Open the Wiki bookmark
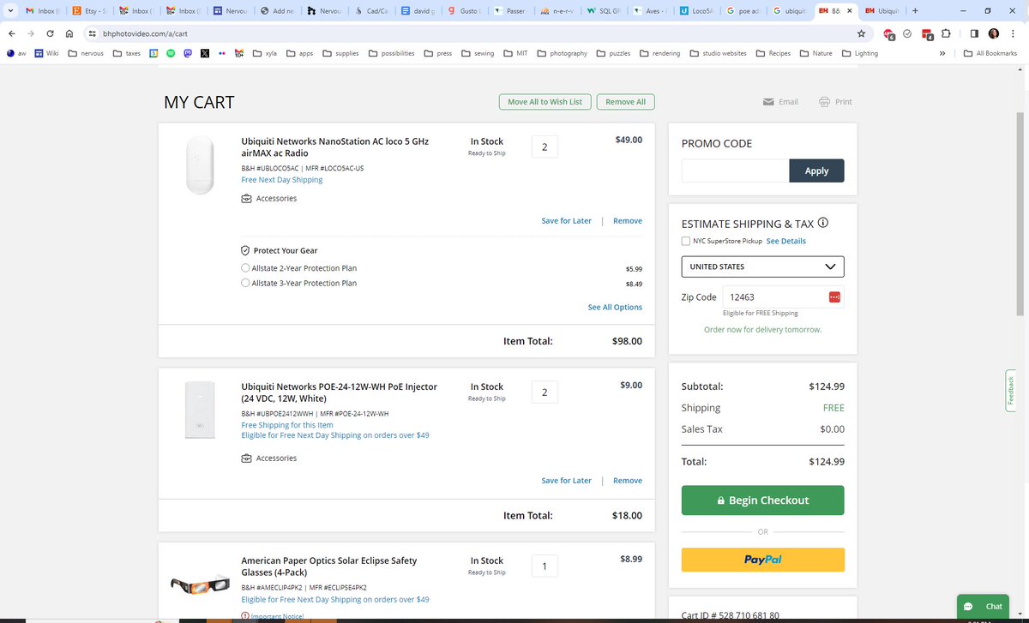This screenshot has height=623, width=1029. click(46, 53)
